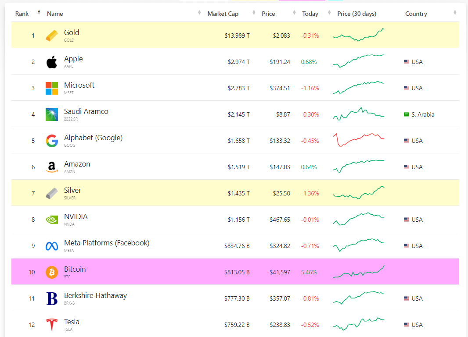Click the Microsoft four-square logo
This screenshot has height=337, width=468.
point(51,88)
